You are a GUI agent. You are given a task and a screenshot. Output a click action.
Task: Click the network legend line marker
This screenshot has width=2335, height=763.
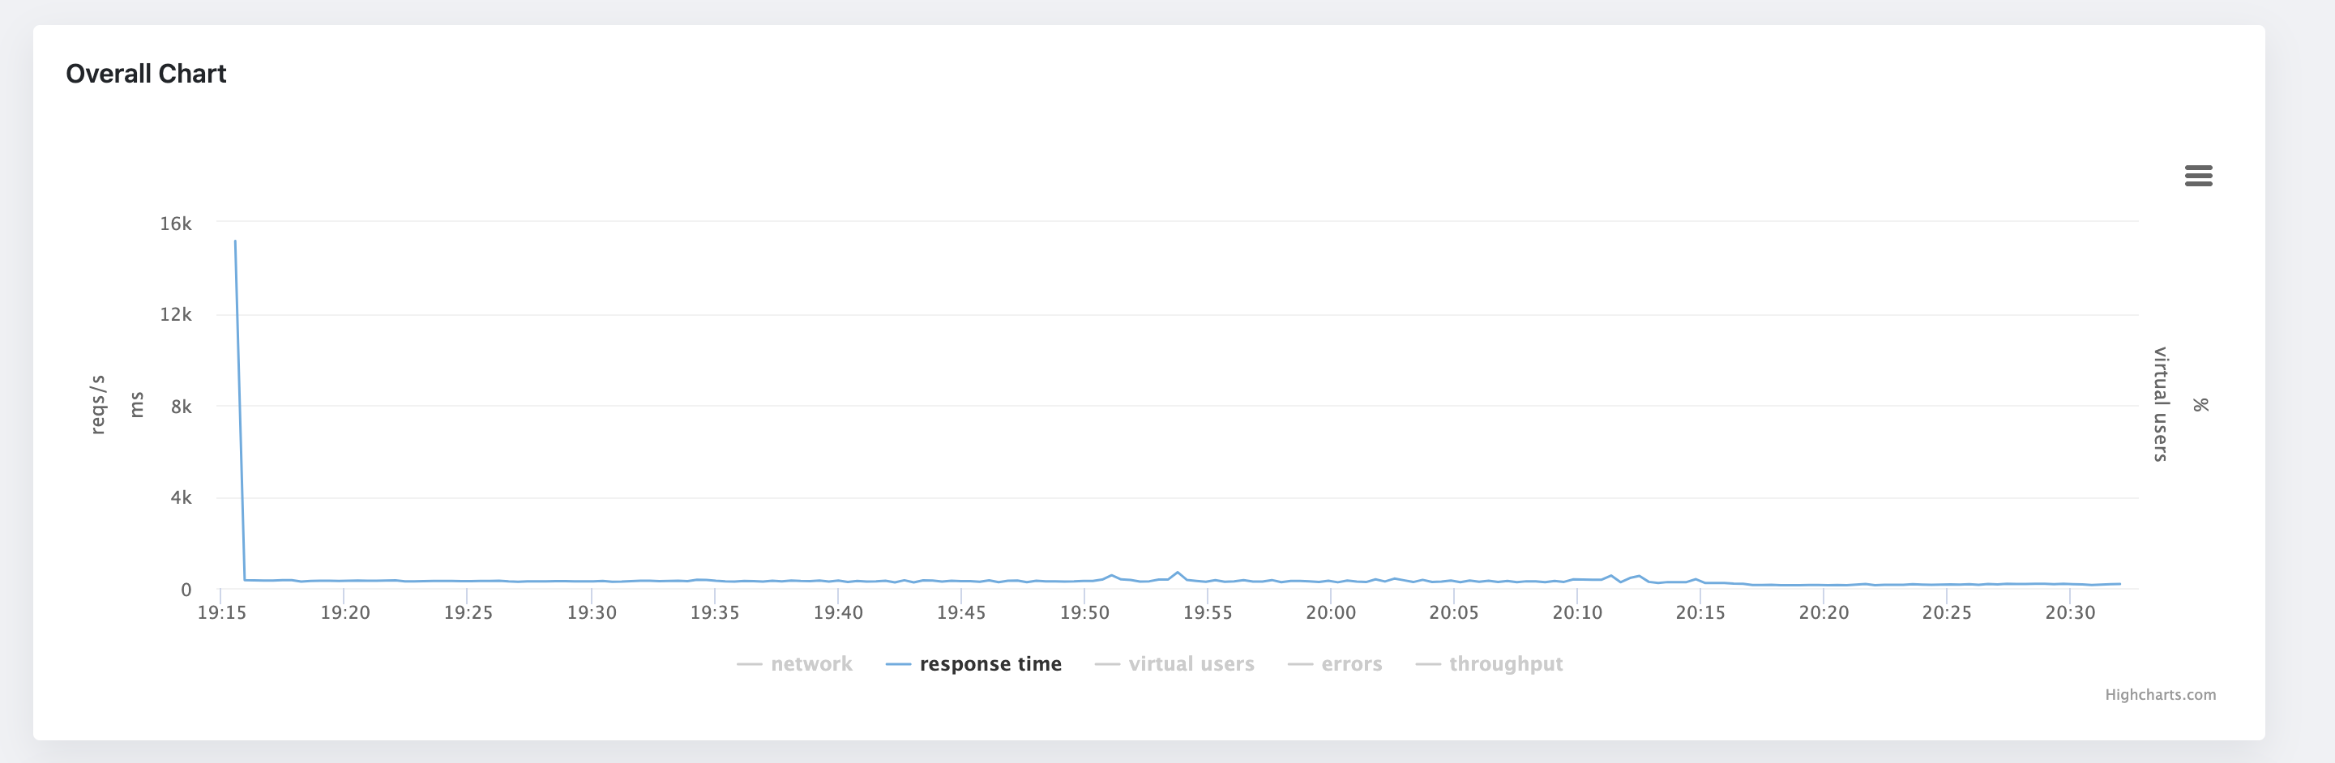click(x=750, y=664)
